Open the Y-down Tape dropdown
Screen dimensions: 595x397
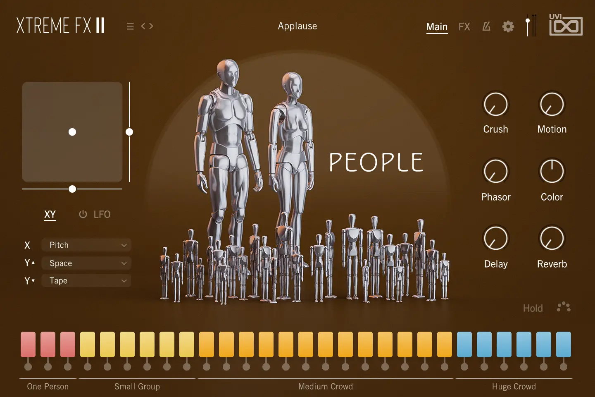point(86,280)
